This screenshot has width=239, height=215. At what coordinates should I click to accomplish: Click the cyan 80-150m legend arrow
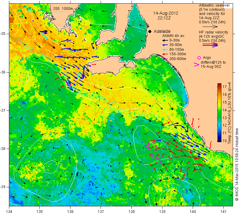tap(165, 50)
